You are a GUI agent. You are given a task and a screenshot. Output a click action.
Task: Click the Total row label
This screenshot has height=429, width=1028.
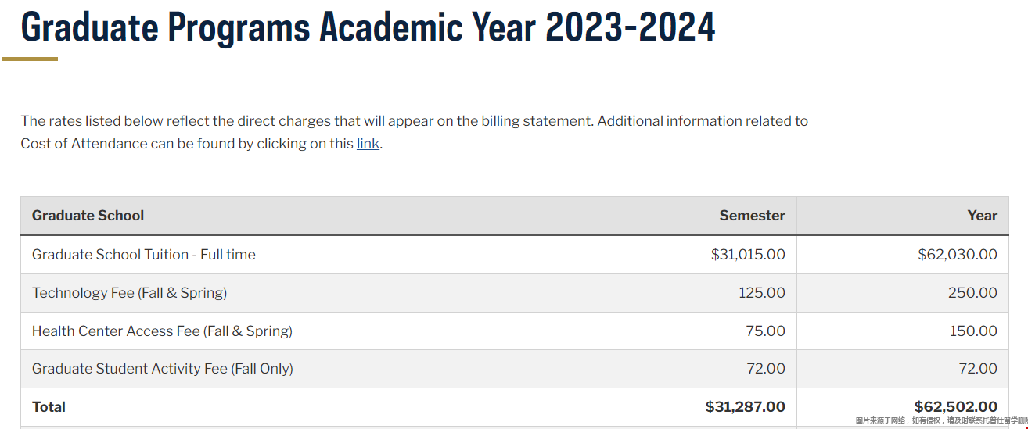pyautogui.click(x=49, y=407)
